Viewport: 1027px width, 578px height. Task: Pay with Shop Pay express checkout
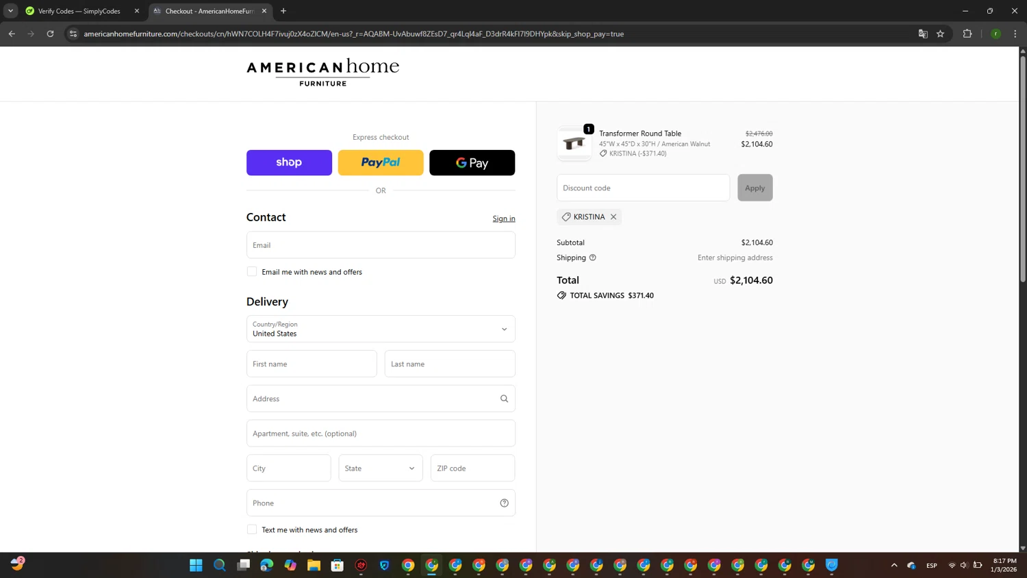289,162
